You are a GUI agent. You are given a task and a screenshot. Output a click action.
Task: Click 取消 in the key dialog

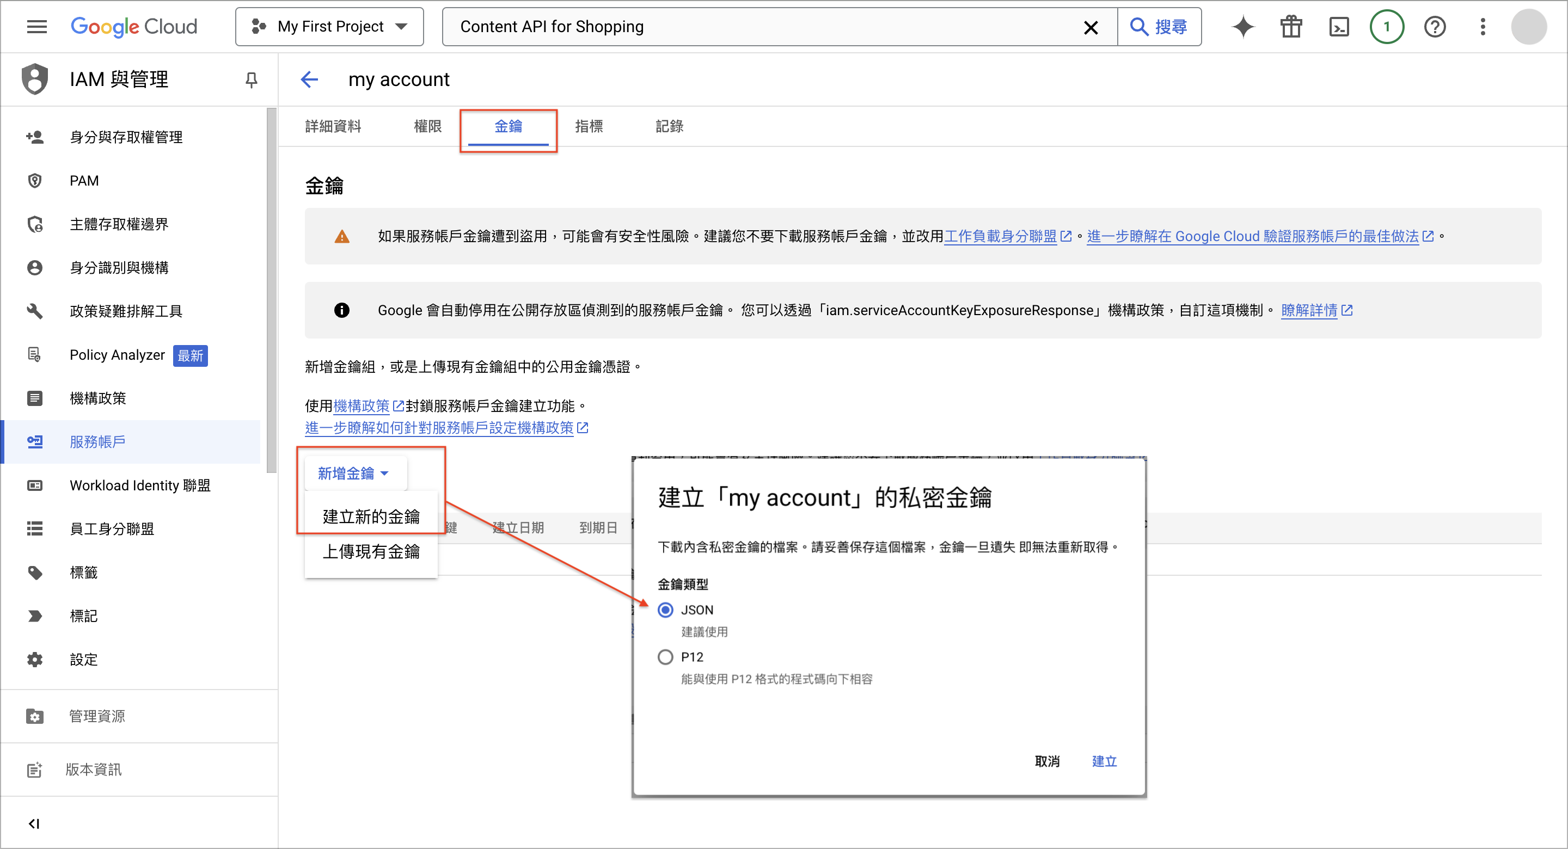(1047, 761)
